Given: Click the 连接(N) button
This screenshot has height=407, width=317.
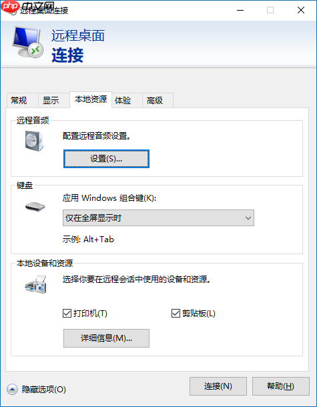Looking at the screenshot, I should pyautogui.click(x=218, y=386).
